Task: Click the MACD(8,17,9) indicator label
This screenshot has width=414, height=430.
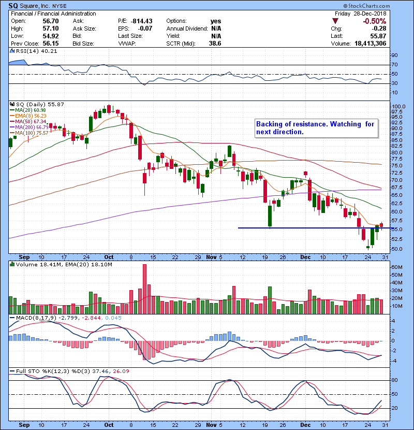Action: click(x=36, y=318)
